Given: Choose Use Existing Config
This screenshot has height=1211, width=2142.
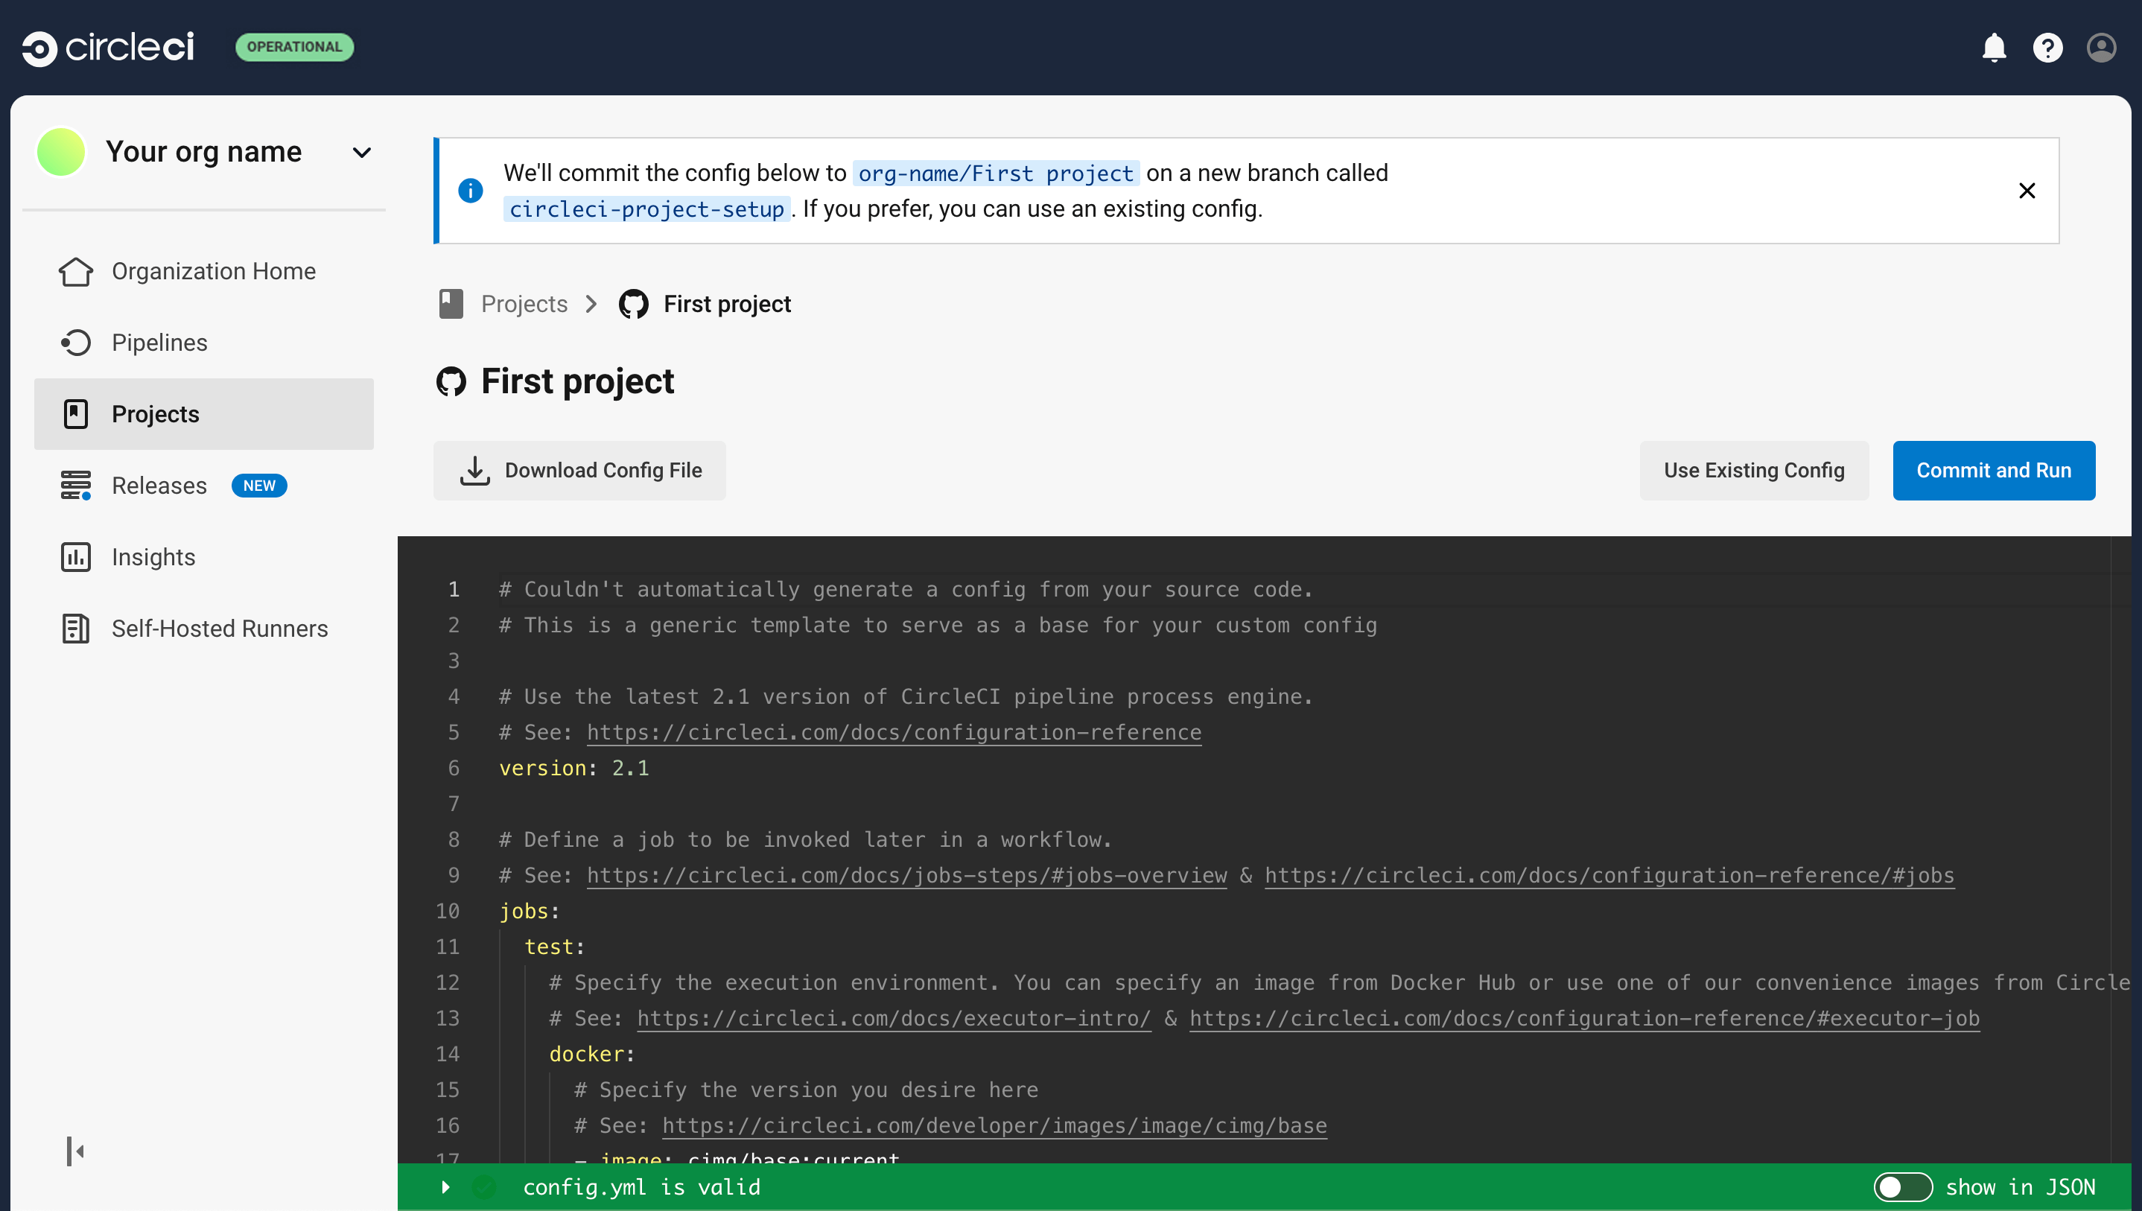Looking at the screenshot, I should point(1754,471).
